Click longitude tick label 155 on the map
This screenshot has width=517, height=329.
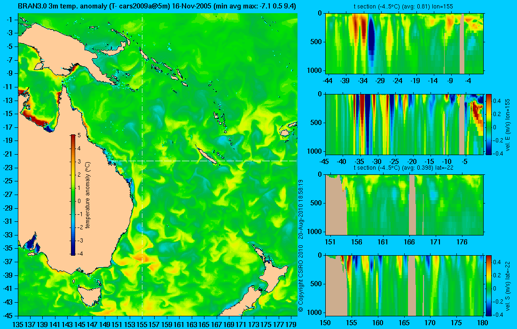142,324
